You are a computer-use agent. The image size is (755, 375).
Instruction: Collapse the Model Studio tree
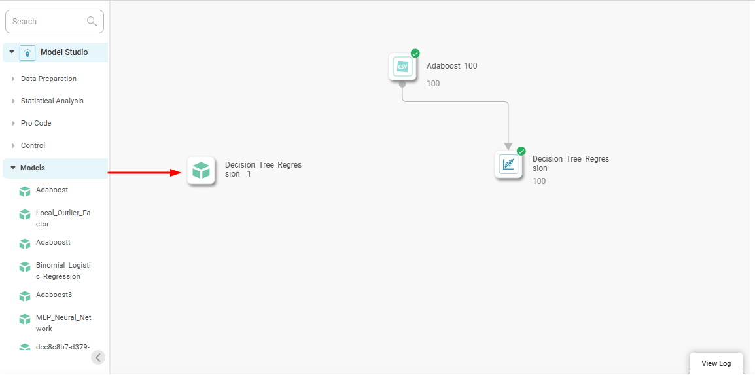[12, 52]
